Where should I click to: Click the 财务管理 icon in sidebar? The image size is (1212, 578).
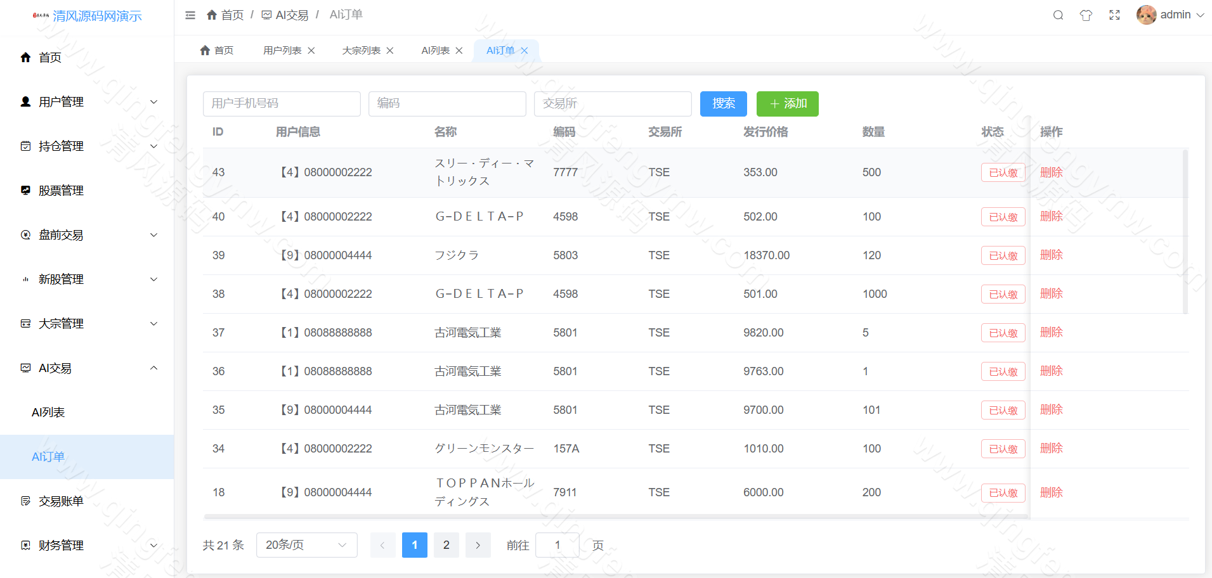coord(25,545)
